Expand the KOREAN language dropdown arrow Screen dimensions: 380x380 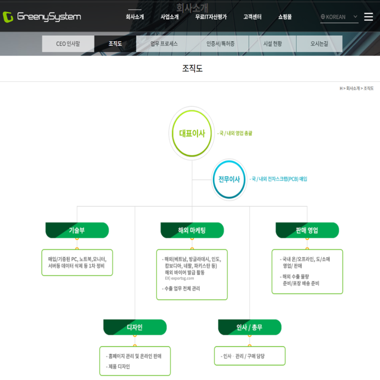click(355, 17)
